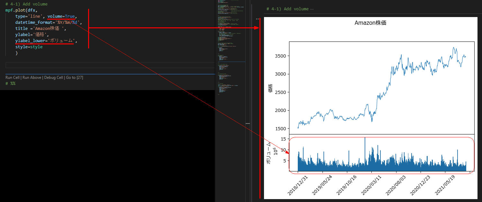Click the 15 tick on the volume axis
The width and height of the screenshot is (482, 202).
click(283, 139)
